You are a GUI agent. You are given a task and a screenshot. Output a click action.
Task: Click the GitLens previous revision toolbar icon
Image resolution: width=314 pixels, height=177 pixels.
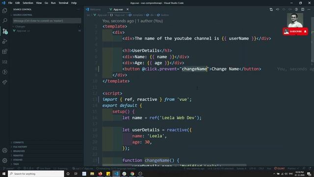(277, 9)
